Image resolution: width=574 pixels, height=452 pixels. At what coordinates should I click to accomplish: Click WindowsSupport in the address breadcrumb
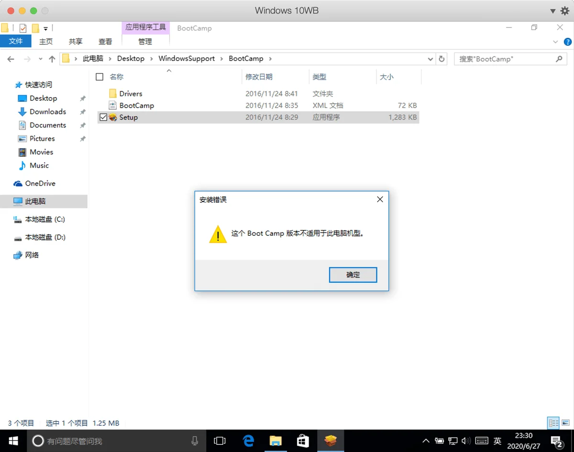click(x=187, y=58)
